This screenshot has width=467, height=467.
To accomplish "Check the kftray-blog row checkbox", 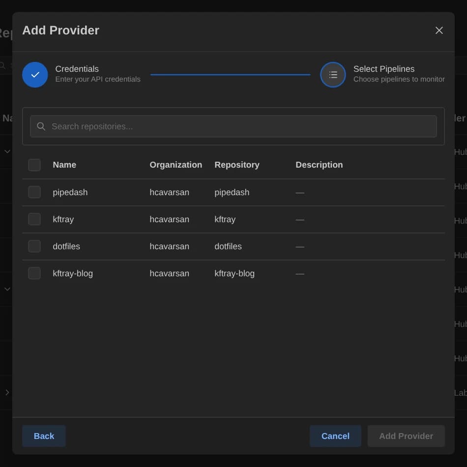I will pyautogui.click(x=34, y=273).
